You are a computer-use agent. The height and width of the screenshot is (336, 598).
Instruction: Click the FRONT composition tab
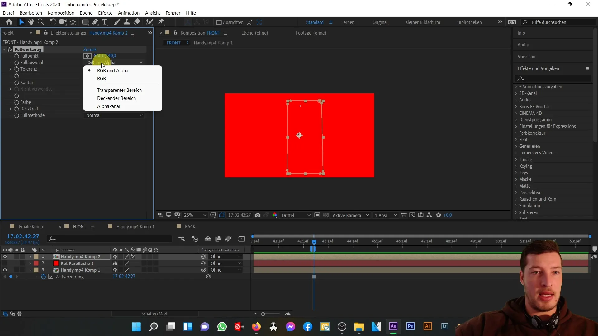(x=79, y=226)
